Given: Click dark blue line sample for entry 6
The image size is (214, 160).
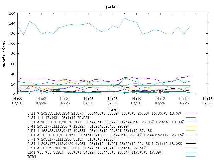Looking at the screenshot, I should click(191, 135).
